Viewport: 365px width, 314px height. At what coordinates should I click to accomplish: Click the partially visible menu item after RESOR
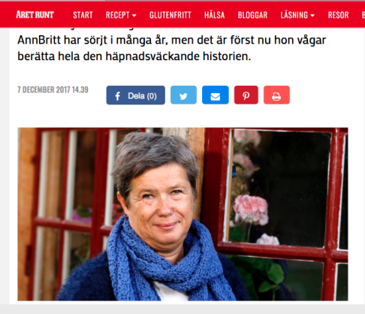(363, 15)
